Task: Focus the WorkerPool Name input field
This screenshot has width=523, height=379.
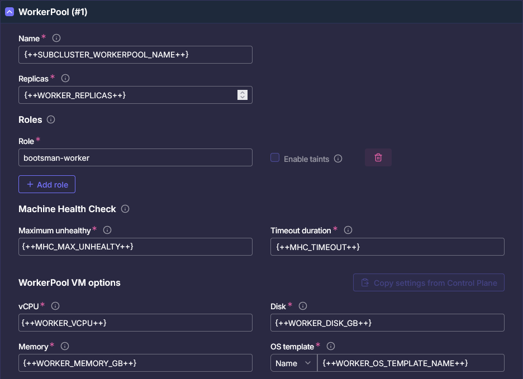Action: pos(135,55)
